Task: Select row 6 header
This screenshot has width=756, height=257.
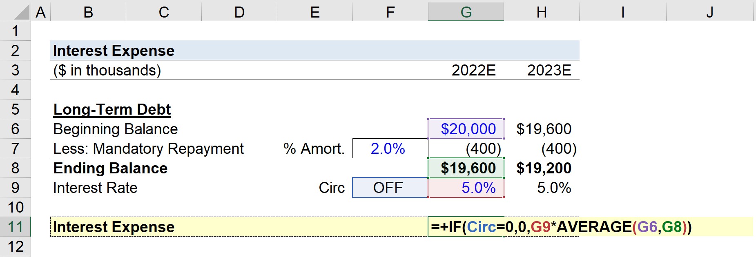Action: [15, 129]
